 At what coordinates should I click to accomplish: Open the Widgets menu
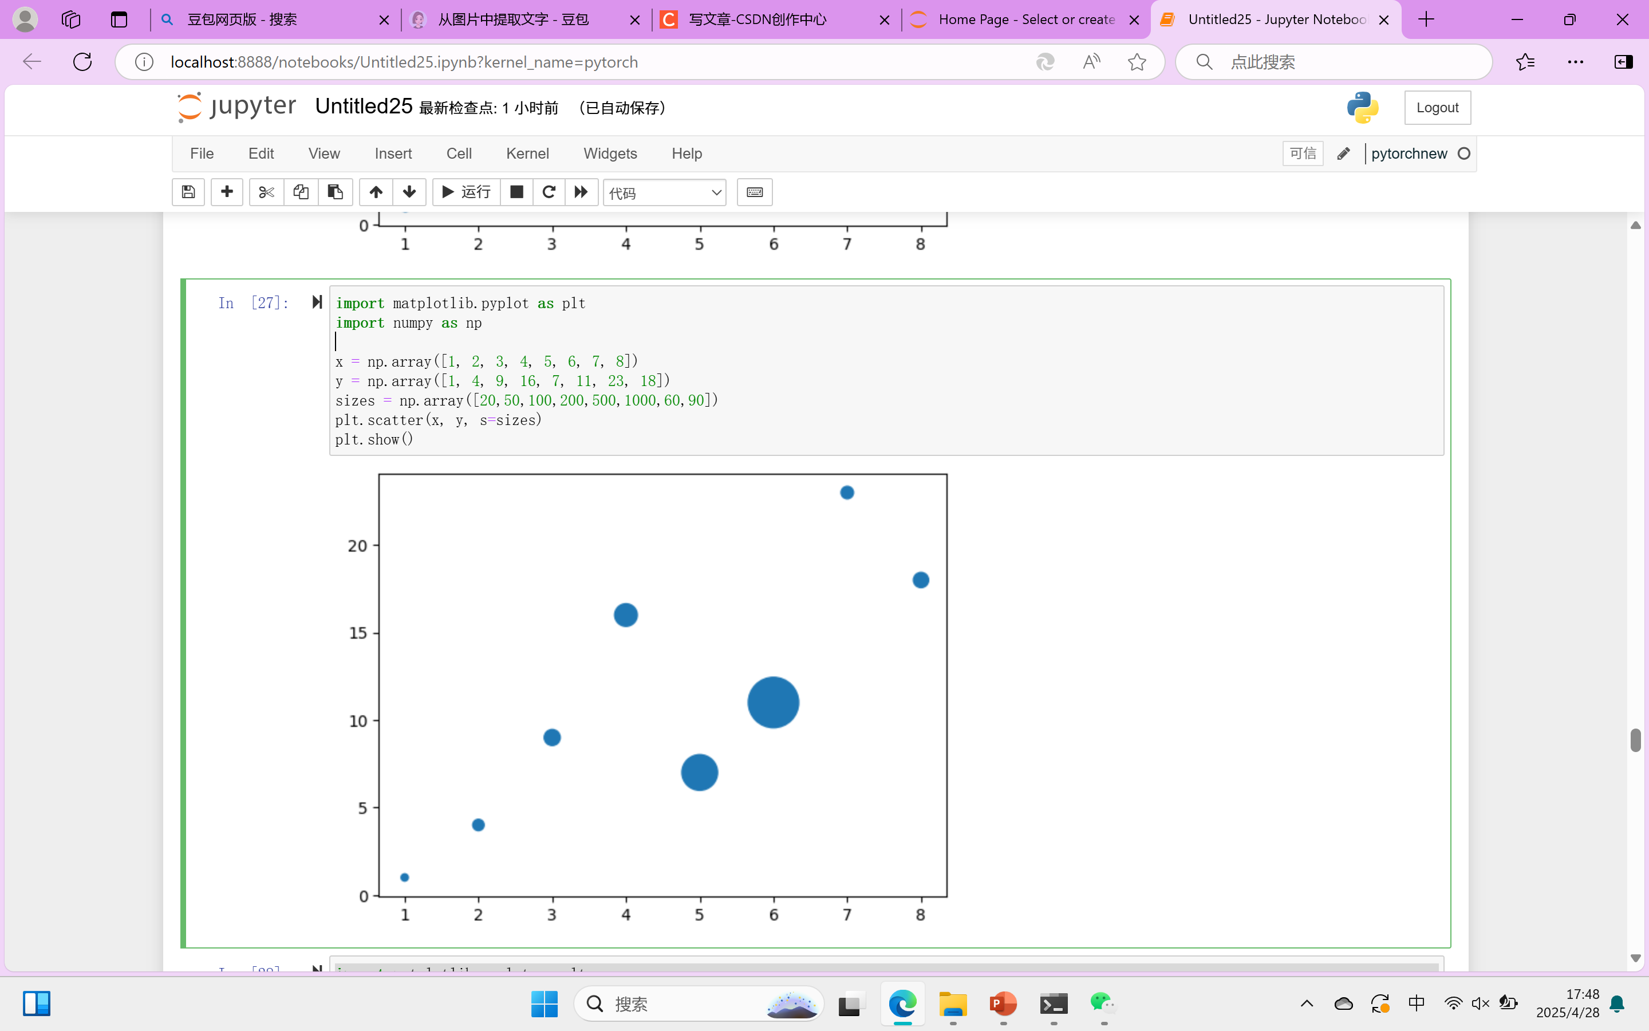pos(610,154)
